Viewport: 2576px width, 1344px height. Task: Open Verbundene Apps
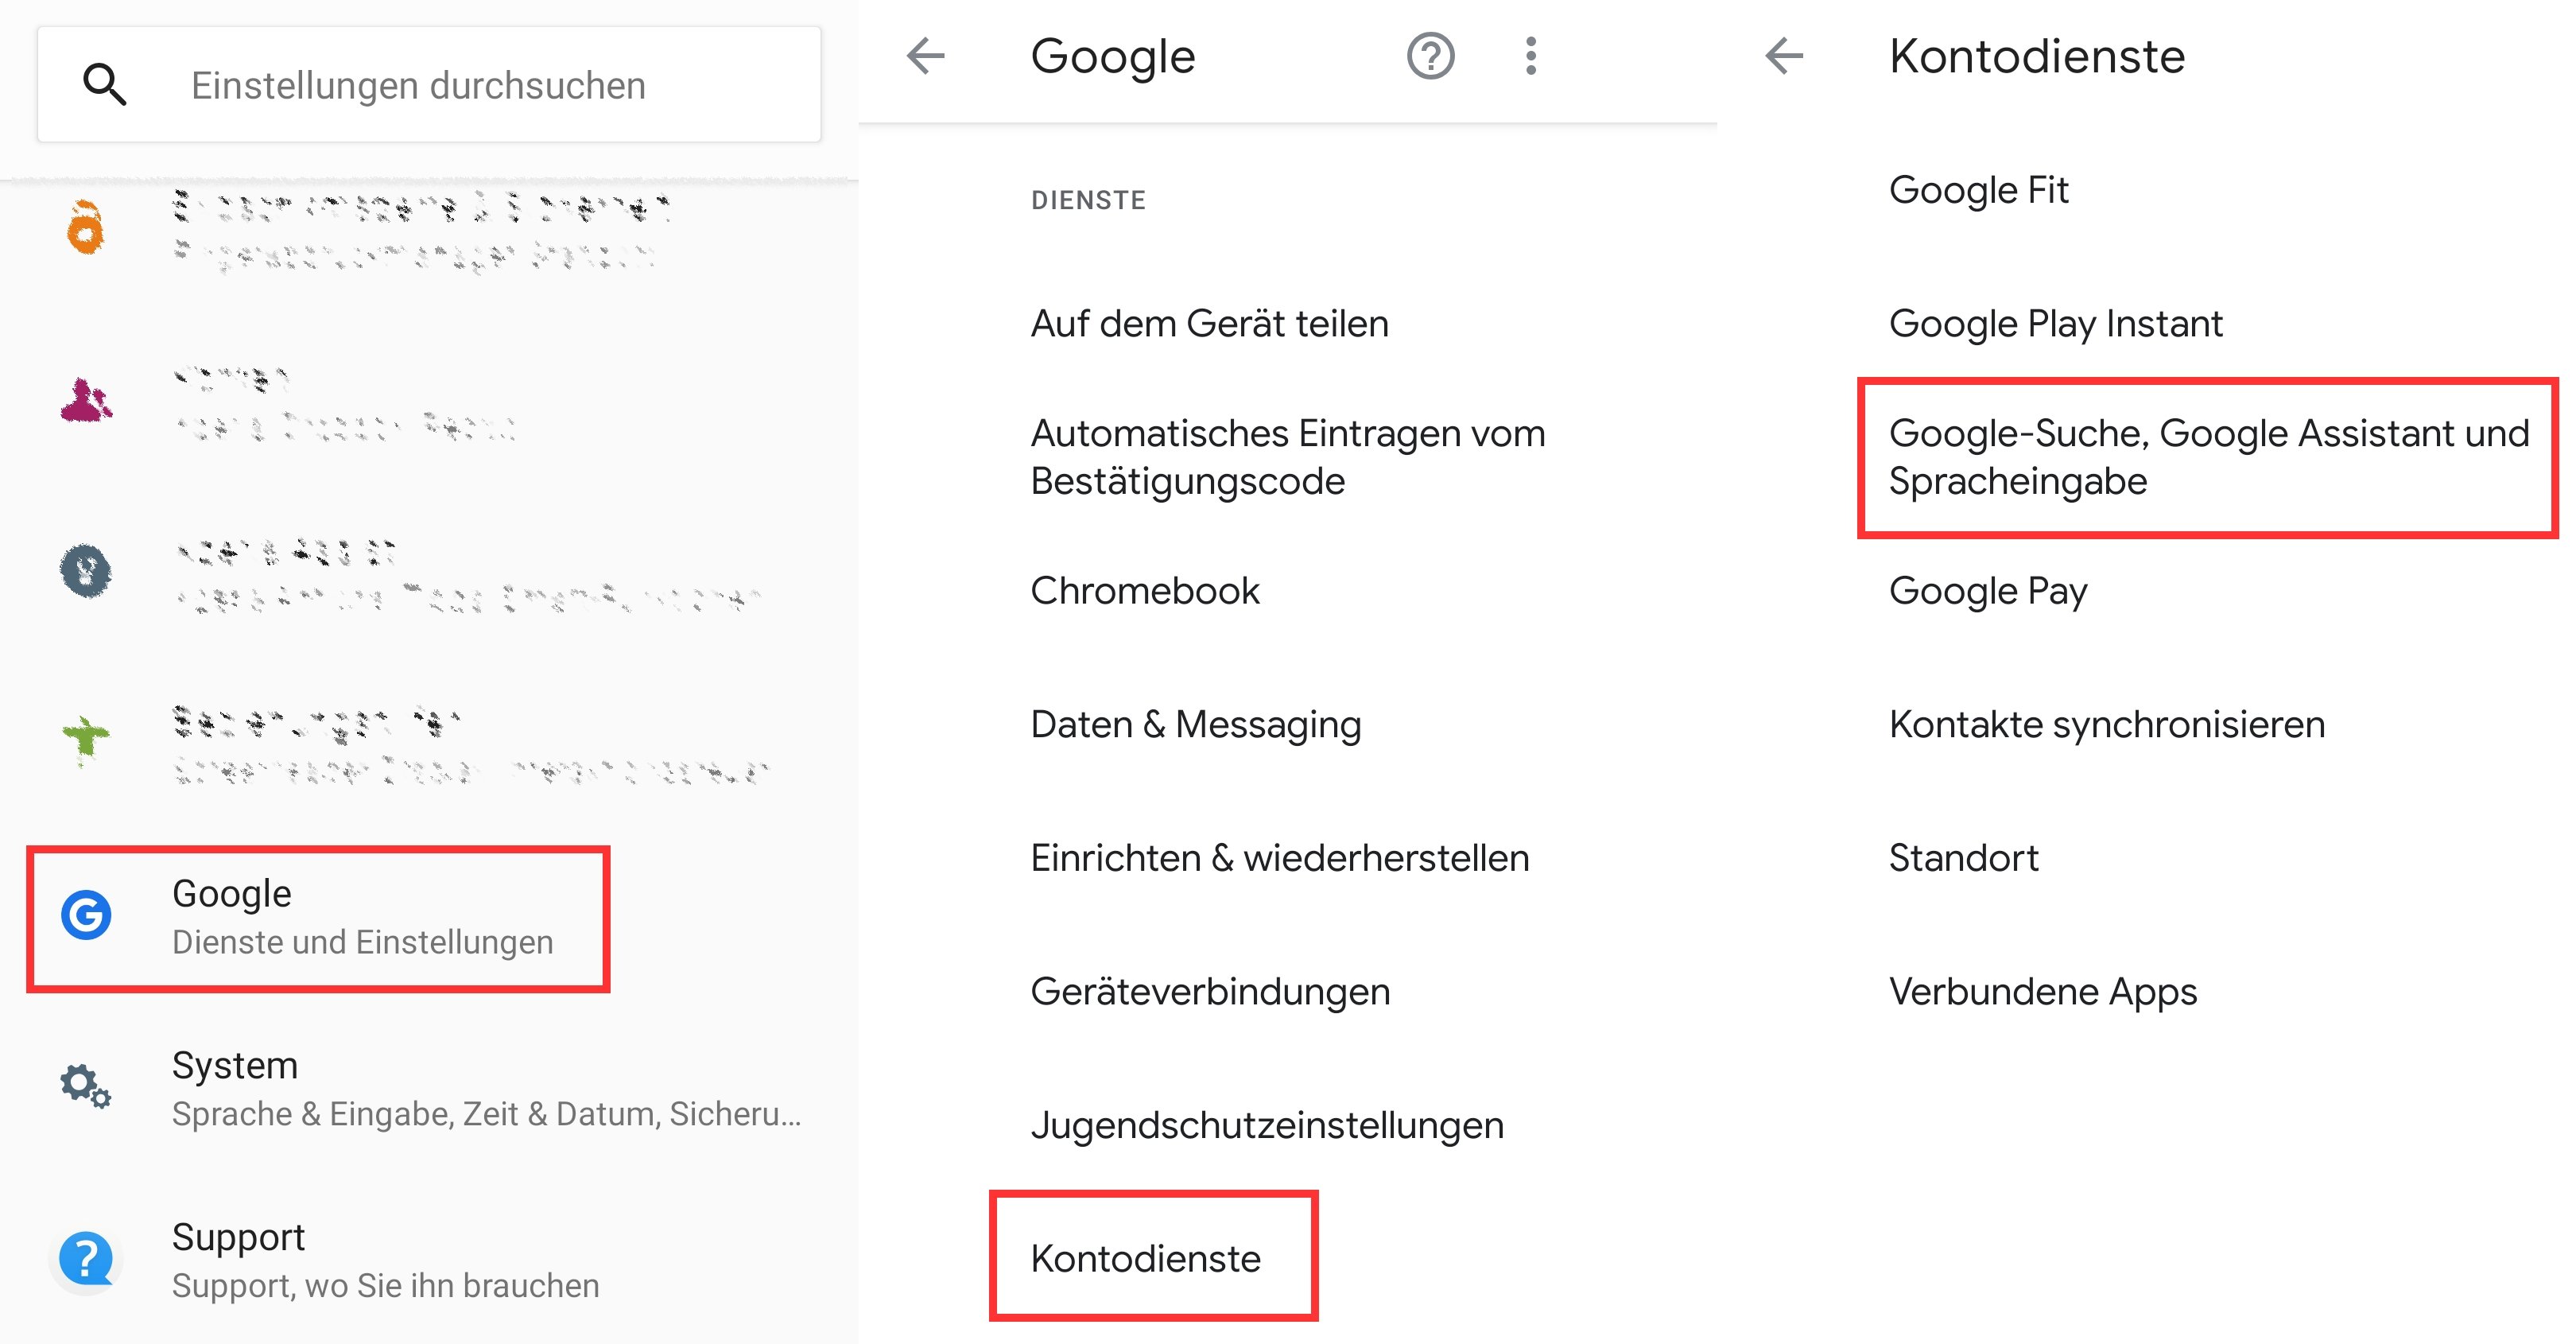tap(2147, 992)
